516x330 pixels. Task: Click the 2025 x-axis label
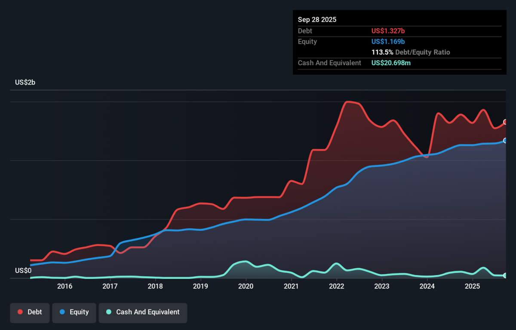(472, 286)
